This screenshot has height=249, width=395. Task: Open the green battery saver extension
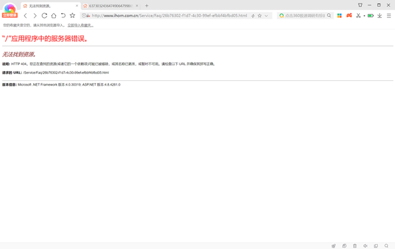(x=370, y=15)
